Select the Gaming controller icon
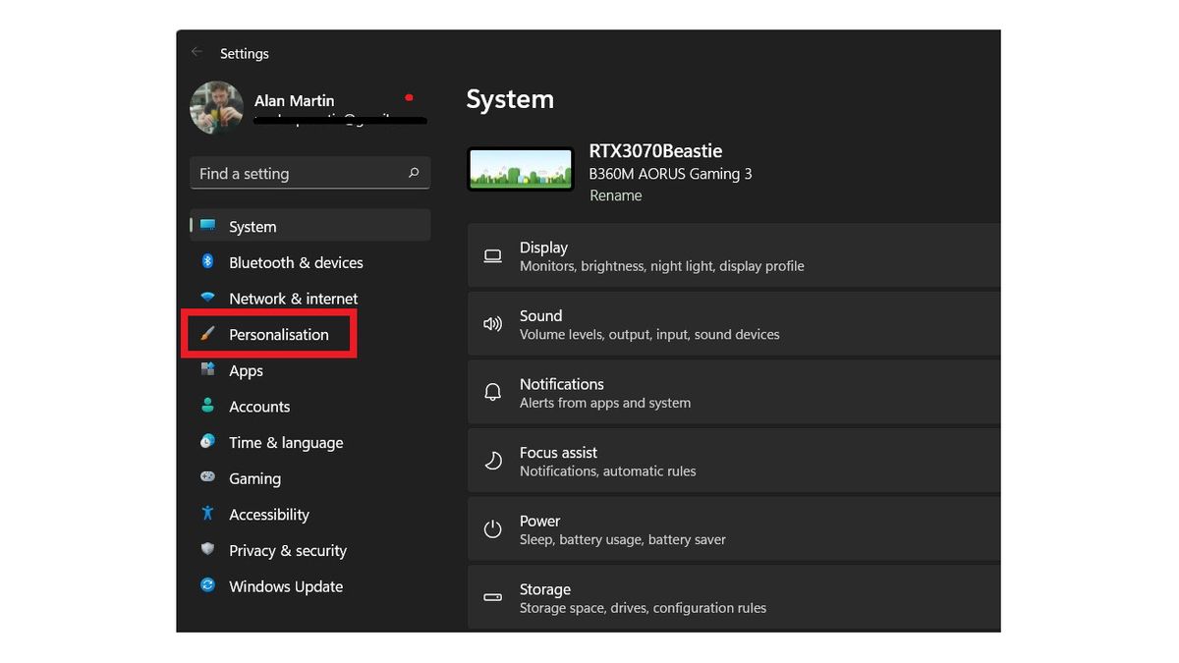This screenshot has width=1179, height=663. (x=208, y=478)
